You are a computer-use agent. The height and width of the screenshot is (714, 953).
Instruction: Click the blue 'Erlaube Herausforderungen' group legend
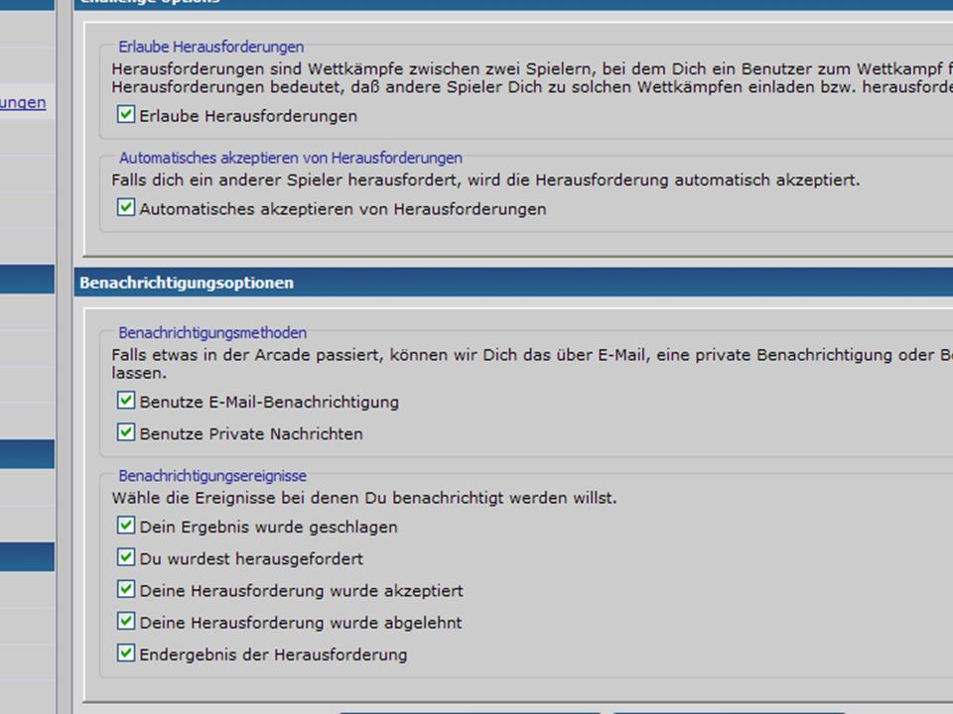210,47
